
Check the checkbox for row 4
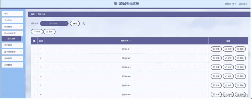(x=34, y=76)
